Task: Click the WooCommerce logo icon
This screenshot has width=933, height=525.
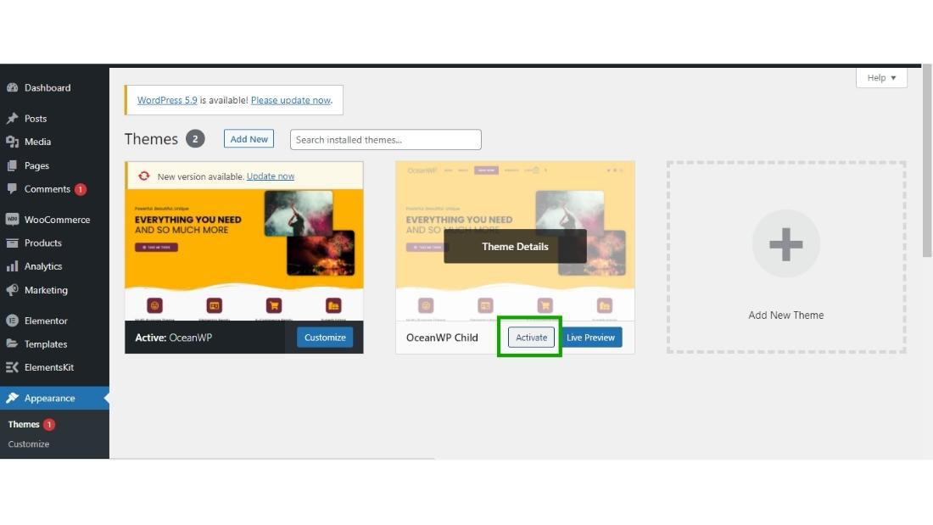Action: (12, 219)
